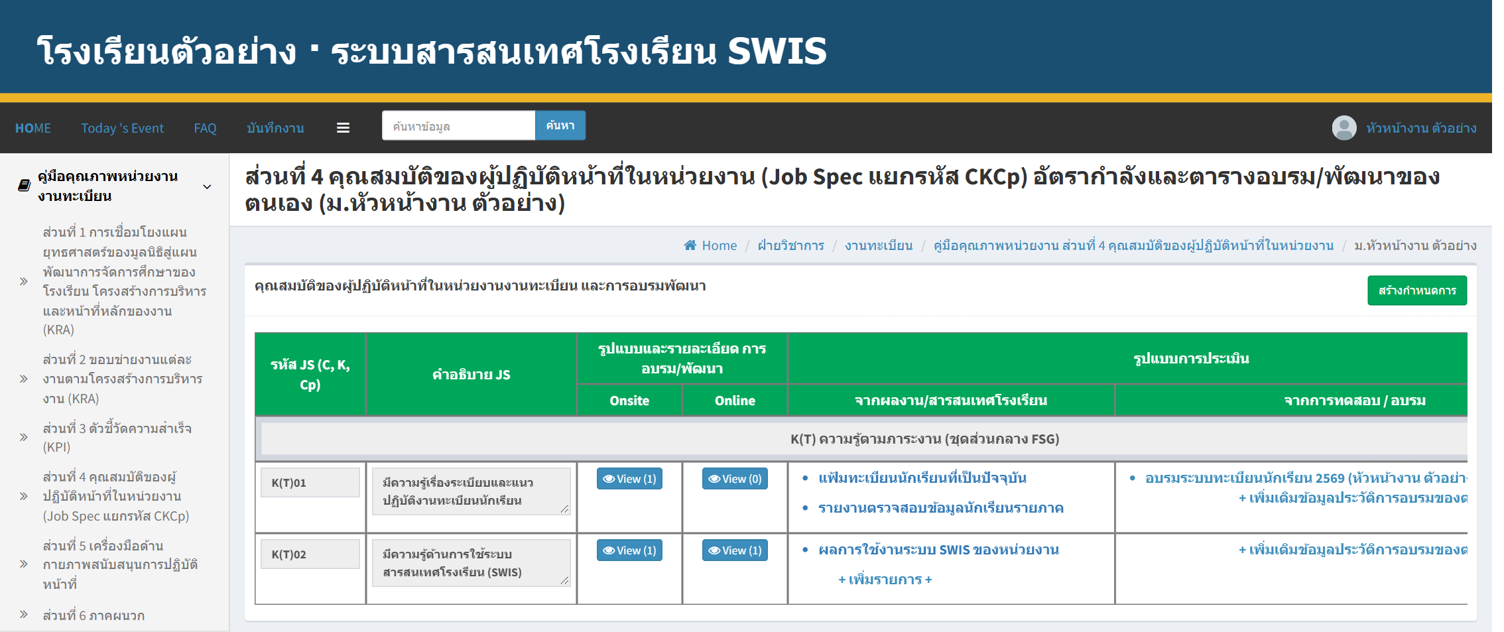The height and width of the screenshot is (632, 1504).
Task: Open รายงานตรวจสอบข้อมูลนักเรียนรายภาค link
Action: pos(941,508)
